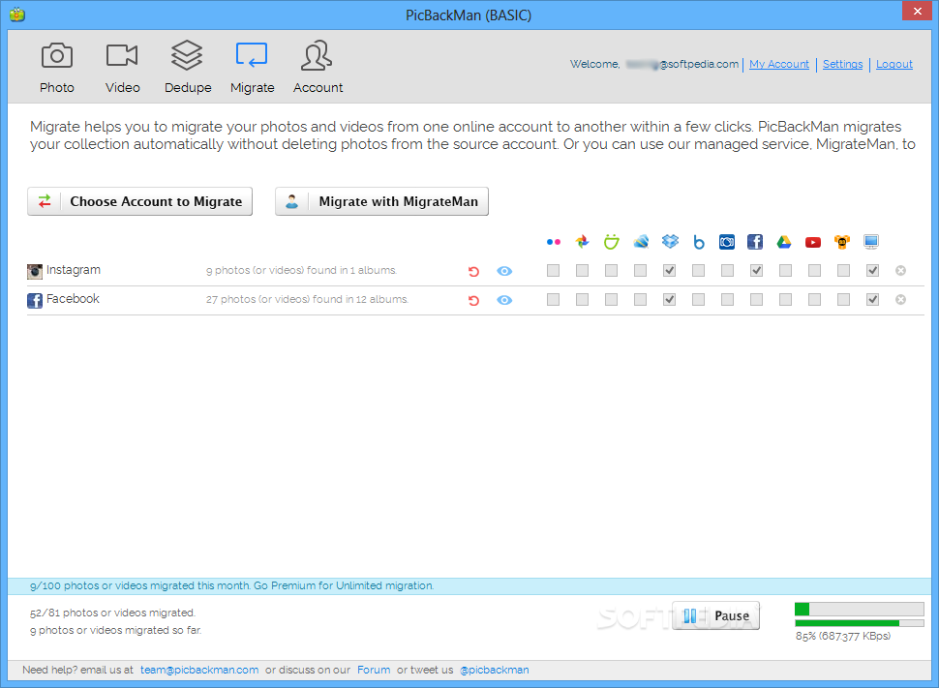Viewport: 939px width, 688px height.
Task: Open the My Account link
Action: [x=778, y=64]
